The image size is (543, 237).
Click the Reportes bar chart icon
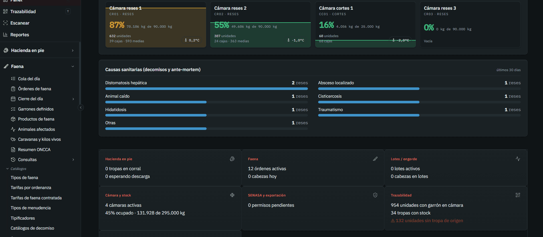click(x=5, y=35)
